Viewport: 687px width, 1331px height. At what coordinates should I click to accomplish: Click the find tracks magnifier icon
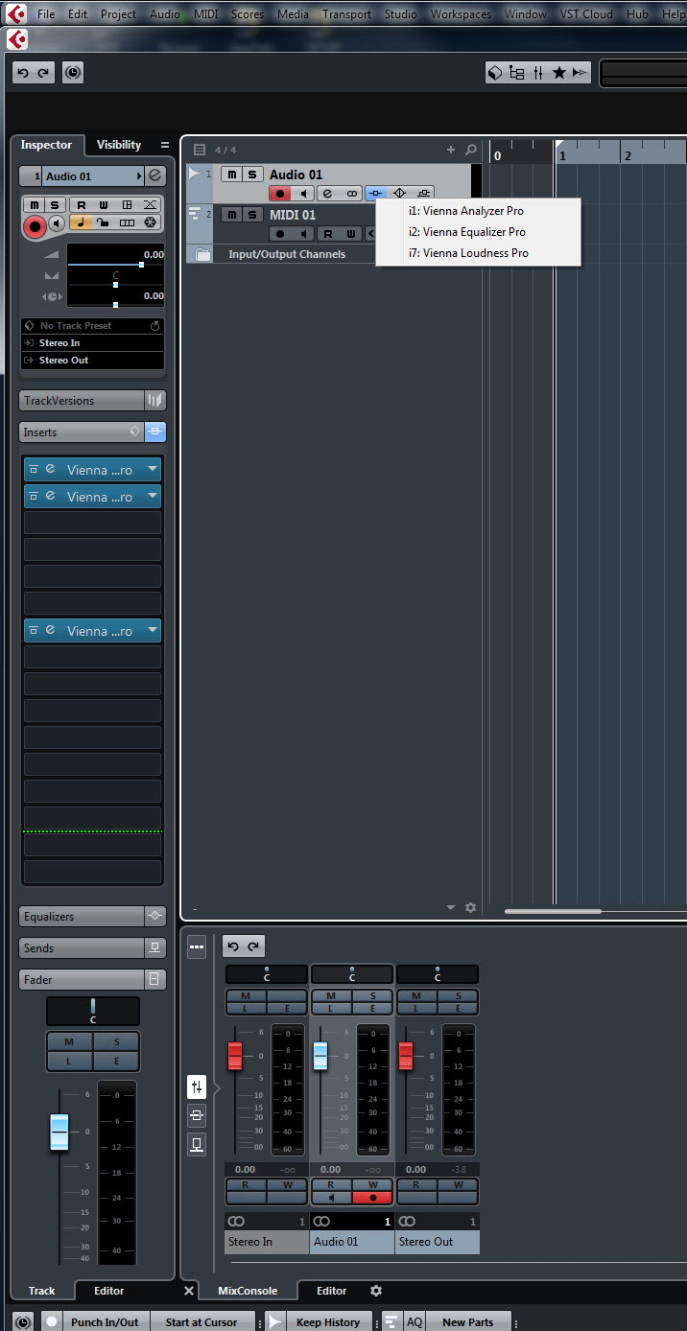pyautogui.click(x=470, y=150)
